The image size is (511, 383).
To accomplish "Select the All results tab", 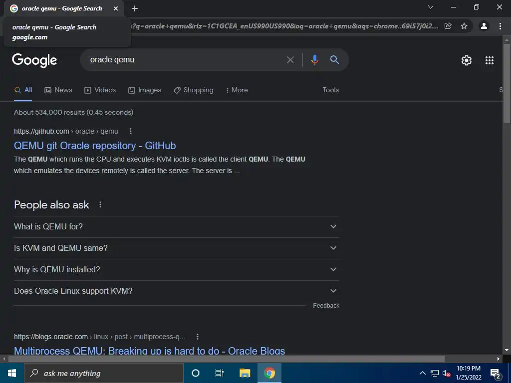I will 23,90.
